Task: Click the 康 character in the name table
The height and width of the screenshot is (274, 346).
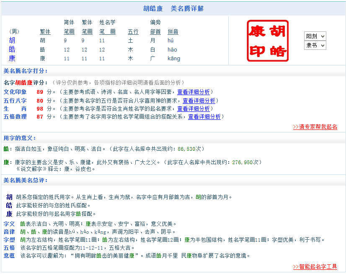Action: 12,59
